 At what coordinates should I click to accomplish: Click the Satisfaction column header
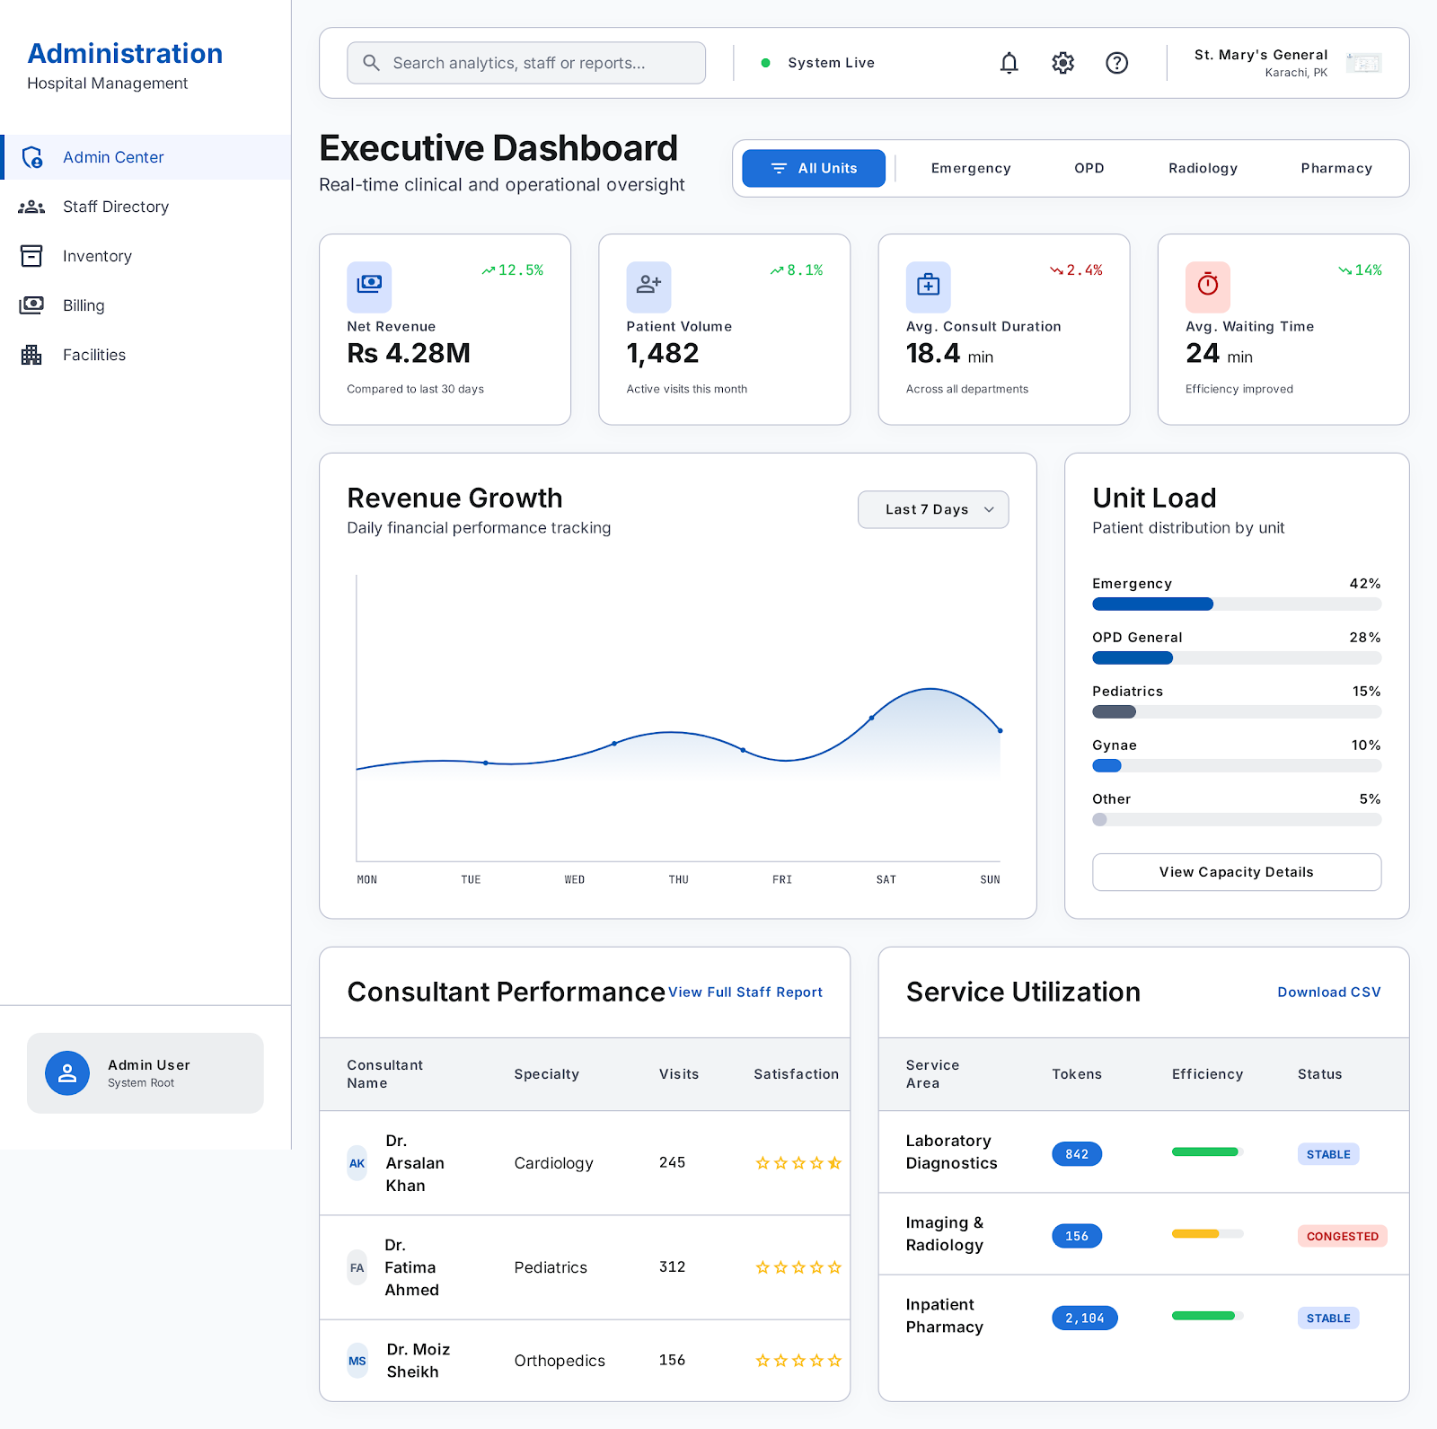tap(797, 1074)
